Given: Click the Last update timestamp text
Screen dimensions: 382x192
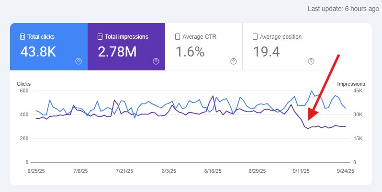Looking at the screenshot, I should (343, 9).
